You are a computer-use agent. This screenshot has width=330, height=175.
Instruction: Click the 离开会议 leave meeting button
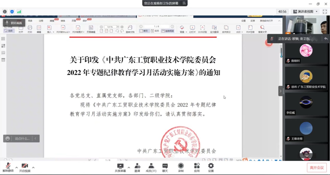(316, 167)
